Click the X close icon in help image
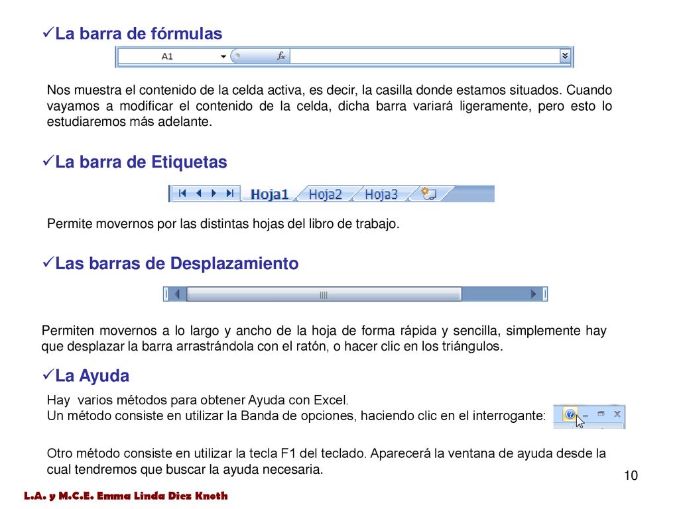This screenshot has height=509, width=679. point(617,414)
